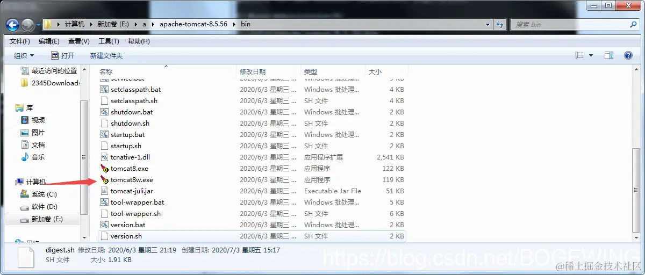Image resolution: width=645 pixels, height=275 pixels.
Task: Select the startup.sh file icon
Action: [x=104, y=146]
